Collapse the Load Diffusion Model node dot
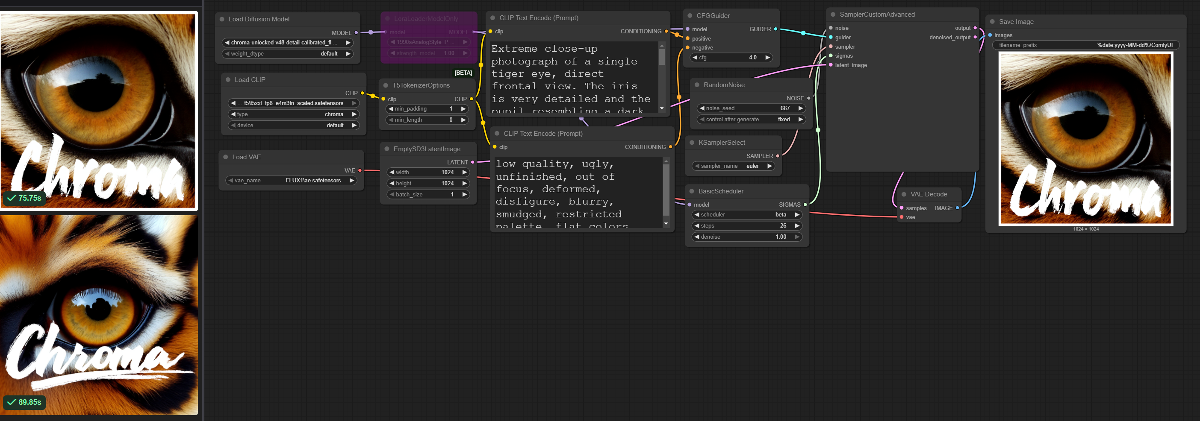The image size is (1200, 421). [x=222, y=19]
